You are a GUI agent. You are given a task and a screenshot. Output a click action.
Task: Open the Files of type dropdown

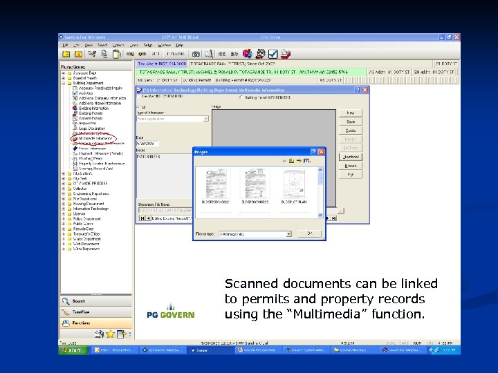pyautogui.click(x=288, y=234)
